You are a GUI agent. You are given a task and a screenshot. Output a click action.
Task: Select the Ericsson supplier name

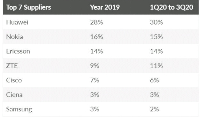18,51
